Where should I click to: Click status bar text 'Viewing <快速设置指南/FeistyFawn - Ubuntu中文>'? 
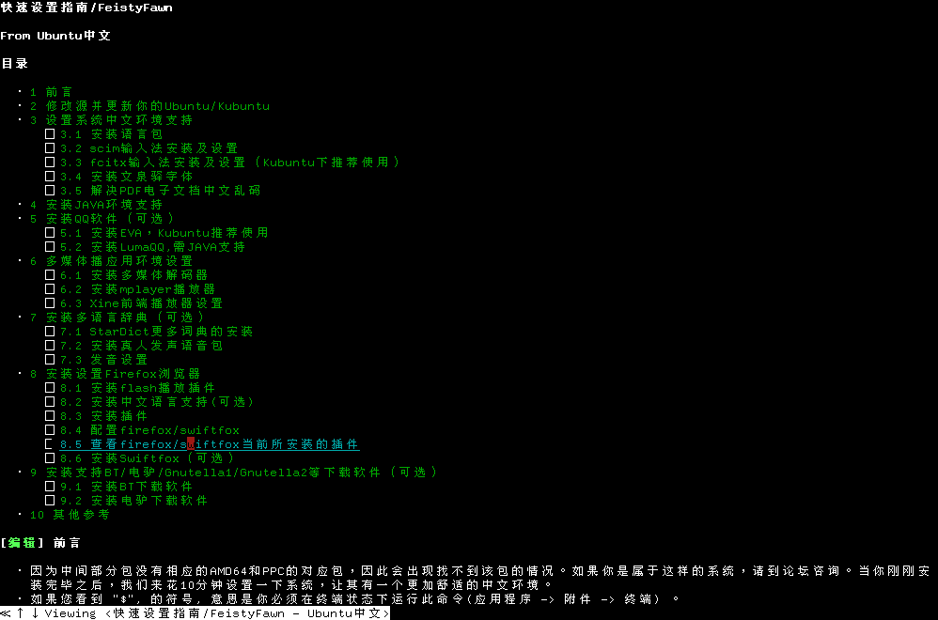217,613
